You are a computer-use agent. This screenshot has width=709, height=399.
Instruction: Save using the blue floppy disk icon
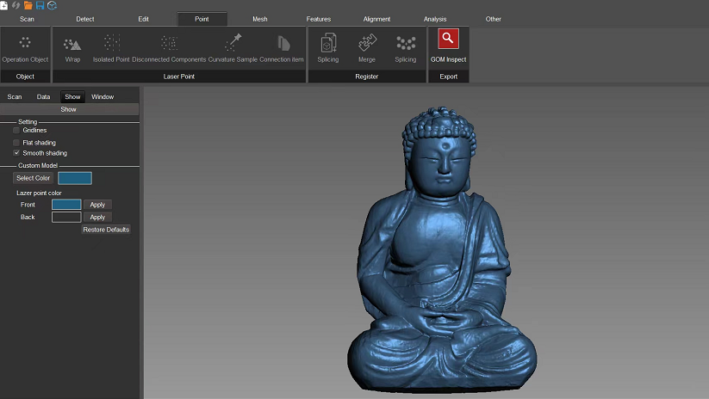click(40, 5)
